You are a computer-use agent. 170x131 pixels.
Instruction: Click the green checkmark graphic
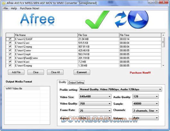pyautogui.click(x=97, y=20)
